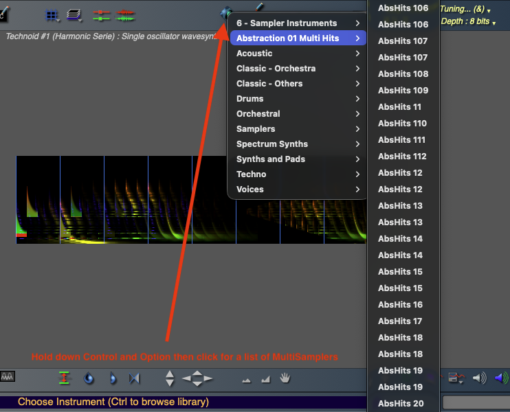The height and width of the screenshot is (412, 510).
Task: Choose AbsHits 110 from the submenu
Action: [x=403, y=124]
